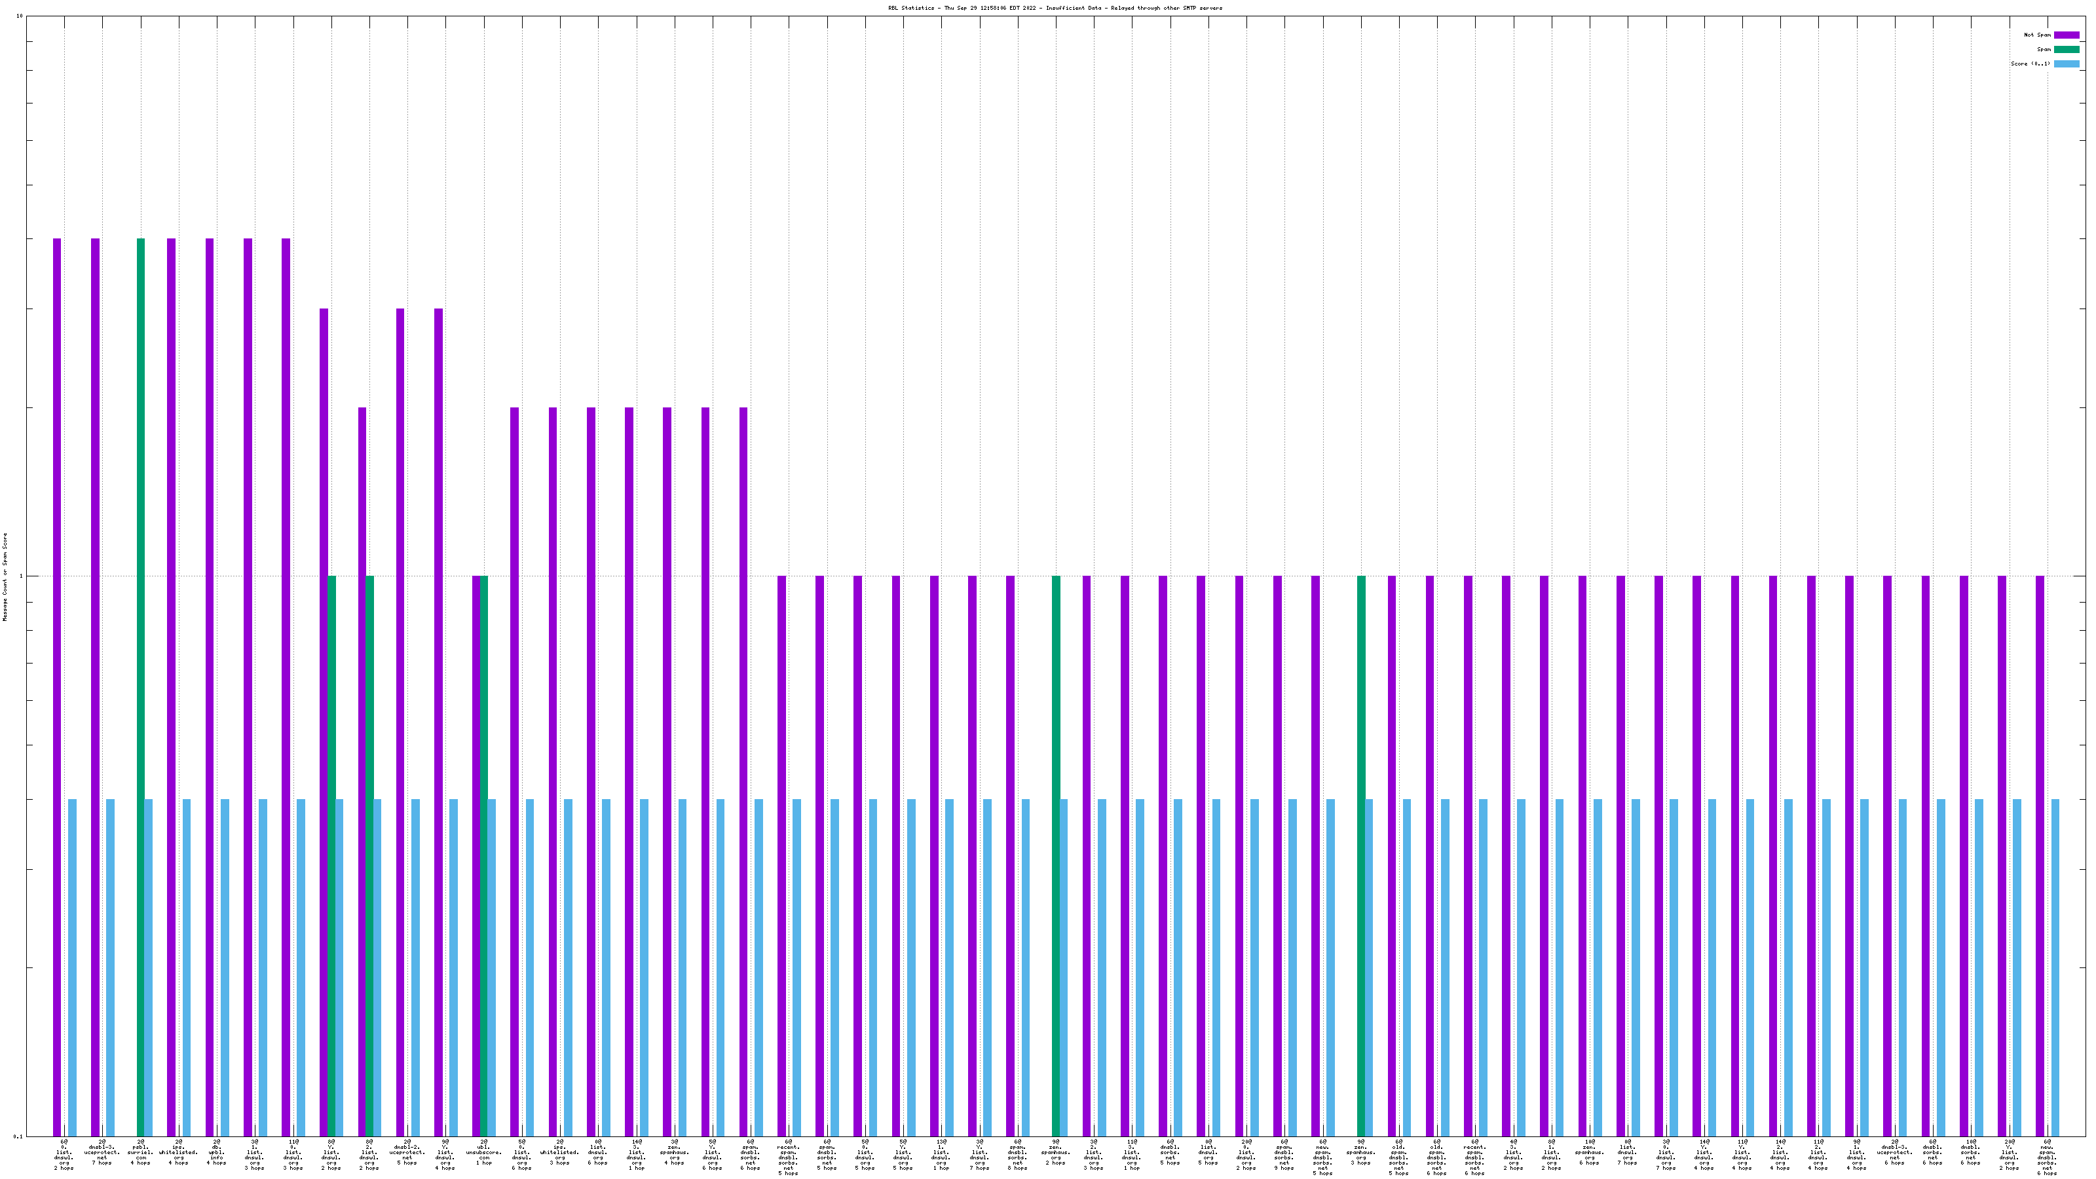Click the recent.spam.dnsbl.sorbs.net 5 hops label

pyautogui.click(x=789, y=1159)
